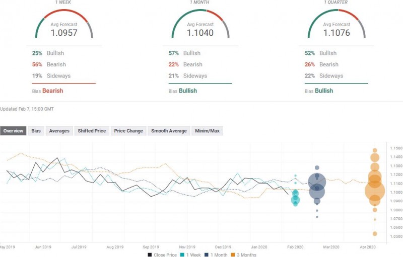Image resolution: width=403 pixels, height=257 pixels.
Task: Click 26% Bearish in 1 Quarter panel
Action: [321, 64]
